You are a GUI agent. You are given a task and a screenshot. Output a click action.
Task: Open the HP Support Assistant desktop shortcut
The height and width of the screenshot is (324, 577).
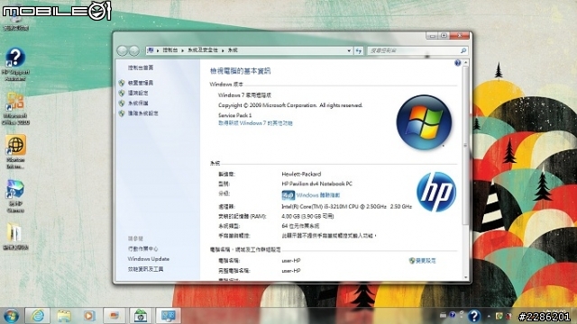pyautogui.click(x=15, y=64)
